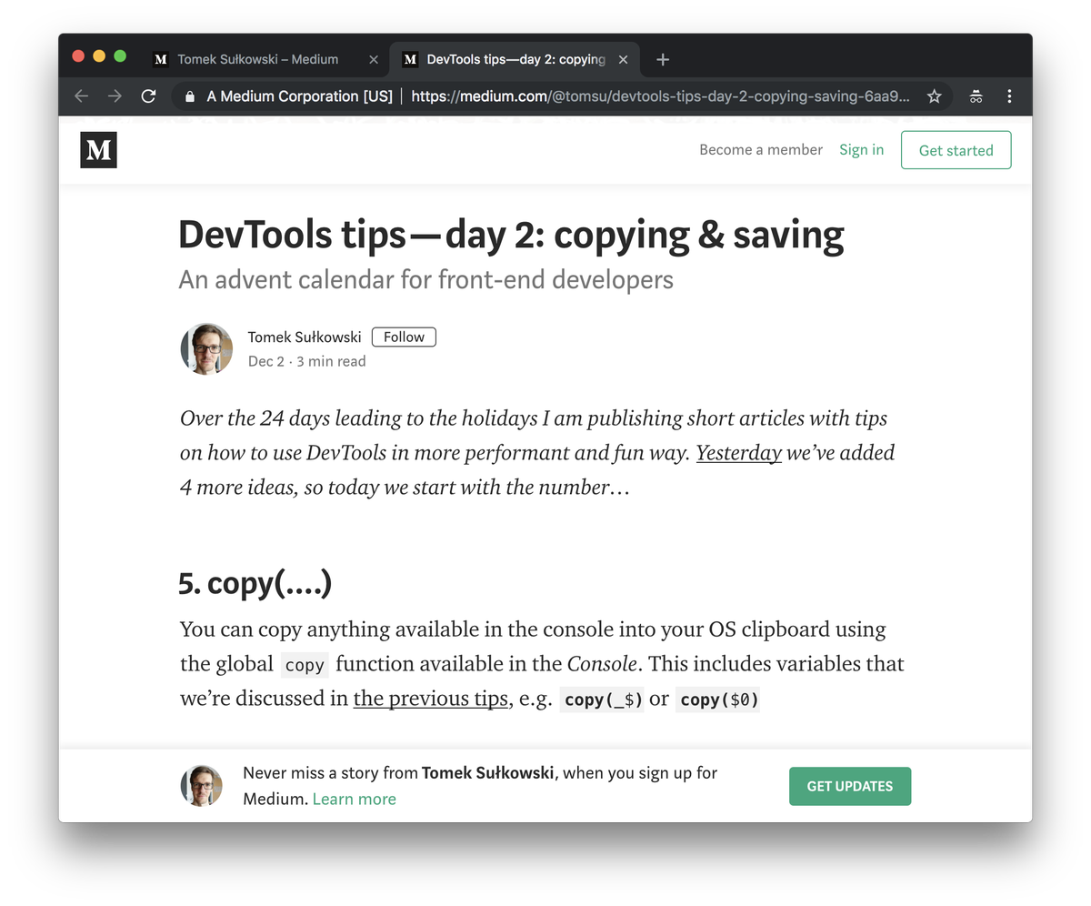Close the DevTools tips day 2 tab
Viewport: 1091px width, 906px height.
pos(623,60)
